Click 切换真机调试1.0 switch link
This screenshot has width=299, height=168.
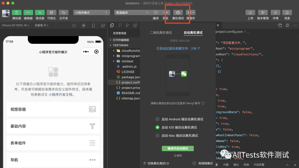(156, 163)
